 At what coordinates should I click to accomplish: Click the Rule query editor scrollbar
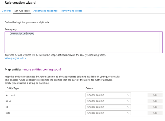pos(161,42)
